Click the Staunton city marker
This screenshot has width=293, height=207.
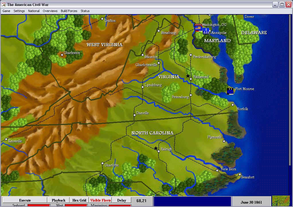[x=142, y=55]
